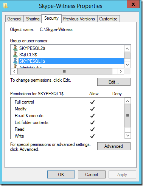Click permissions list scroll up arrow
Viewport: 143px width, 186px height.
coord(127,101)
